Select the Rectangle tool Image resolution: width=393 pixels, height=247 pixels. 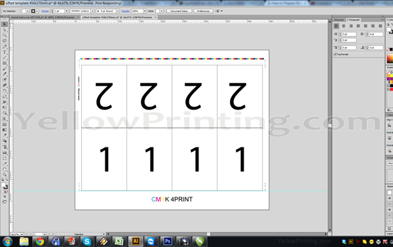[5, 63]
